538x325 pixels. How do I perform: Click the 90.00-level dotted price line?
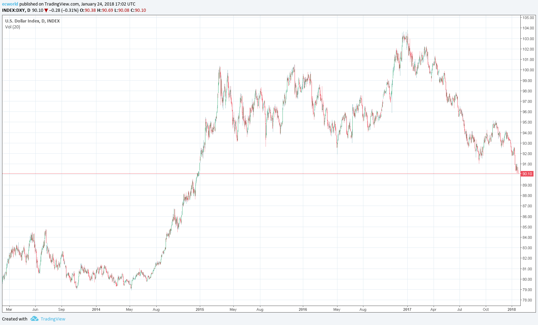261,173
